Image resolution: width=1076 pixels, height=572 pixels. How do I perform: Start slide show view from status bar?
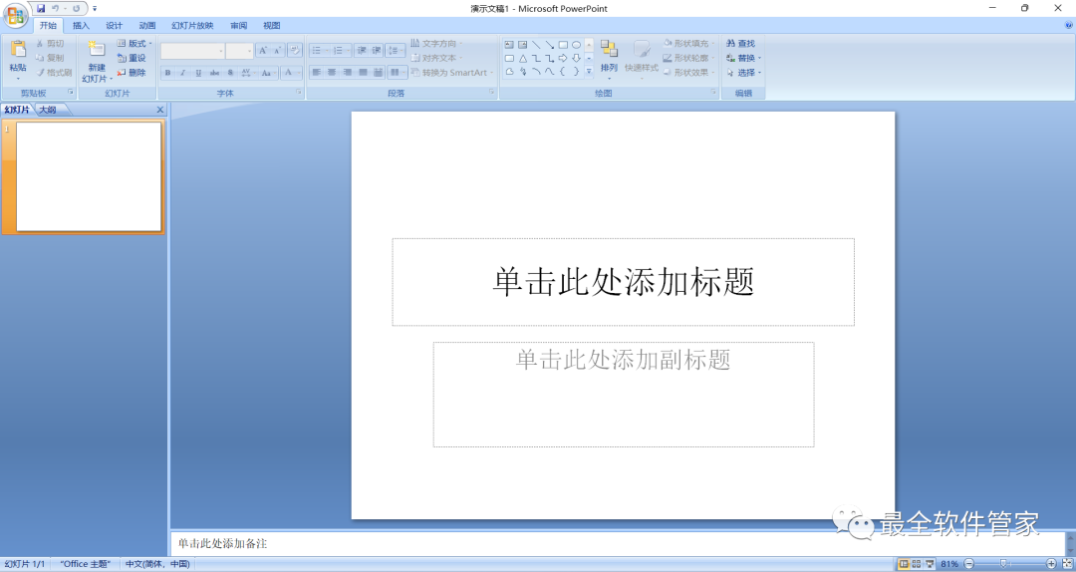(x=930, y=564)
